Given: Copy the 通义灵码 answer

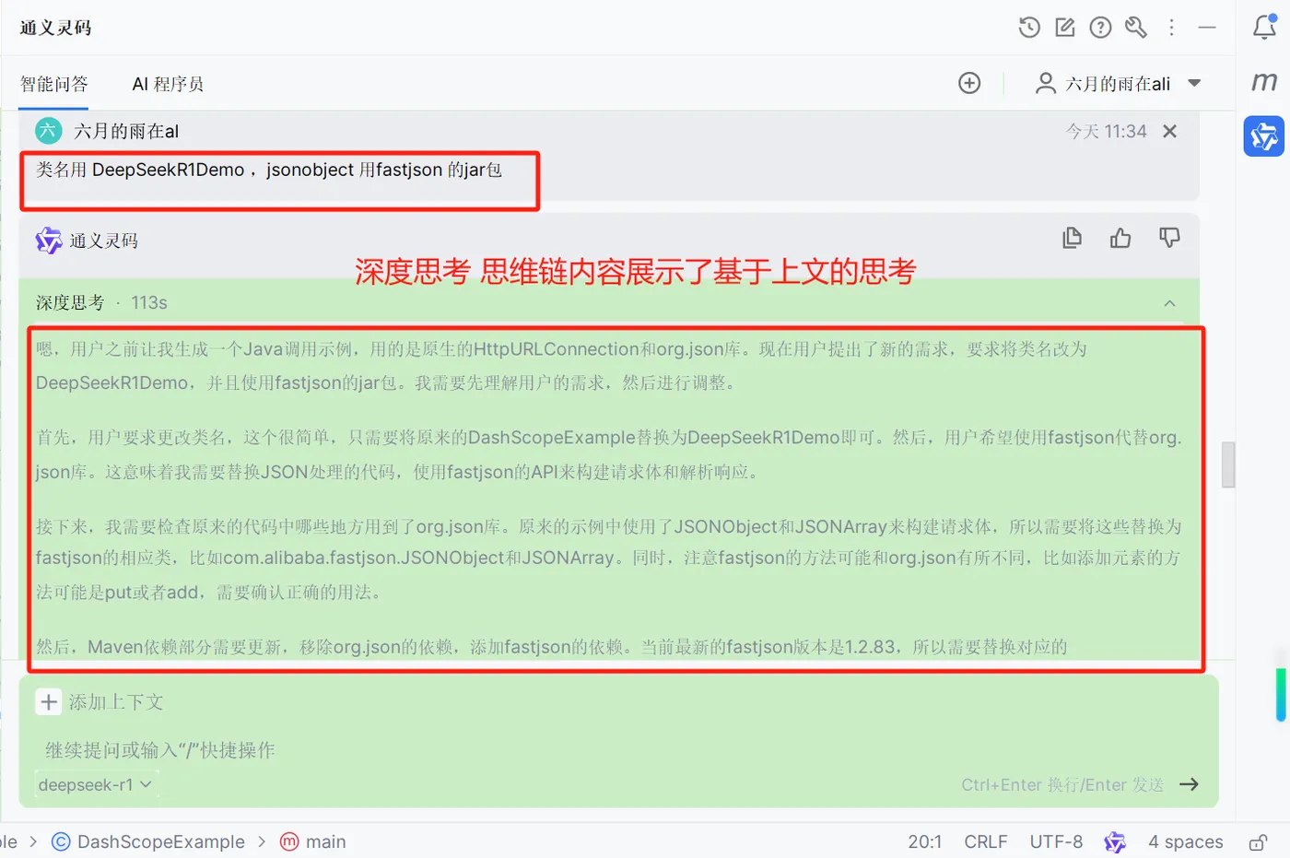Looking at the screenshot, I should click(1072, 238).
